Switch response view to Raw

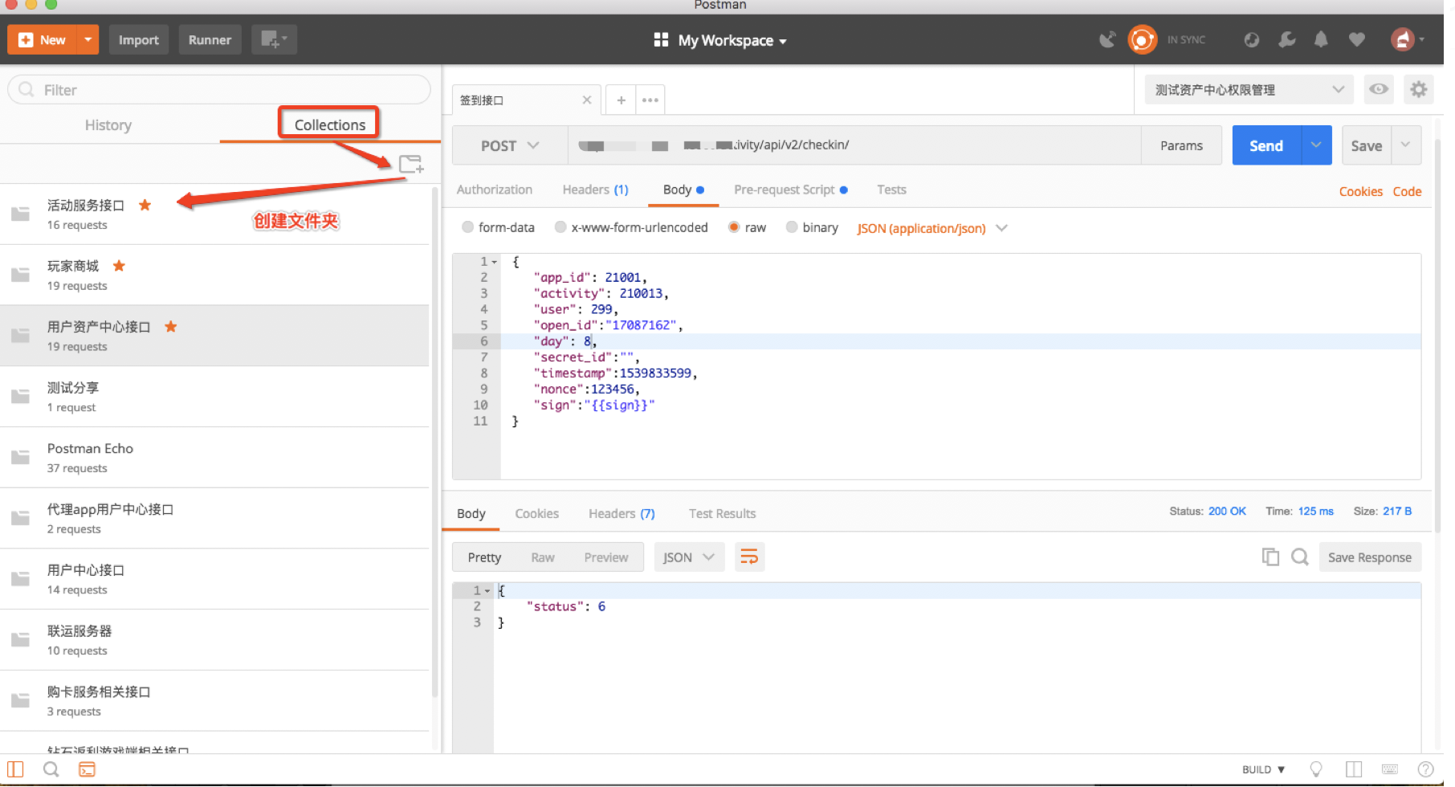tap(543, 557)
